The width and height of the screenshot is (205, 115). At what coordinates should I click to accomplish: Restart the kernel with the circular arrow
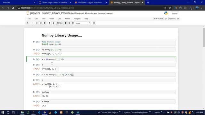pyautogui.click(x=69, y=23)
